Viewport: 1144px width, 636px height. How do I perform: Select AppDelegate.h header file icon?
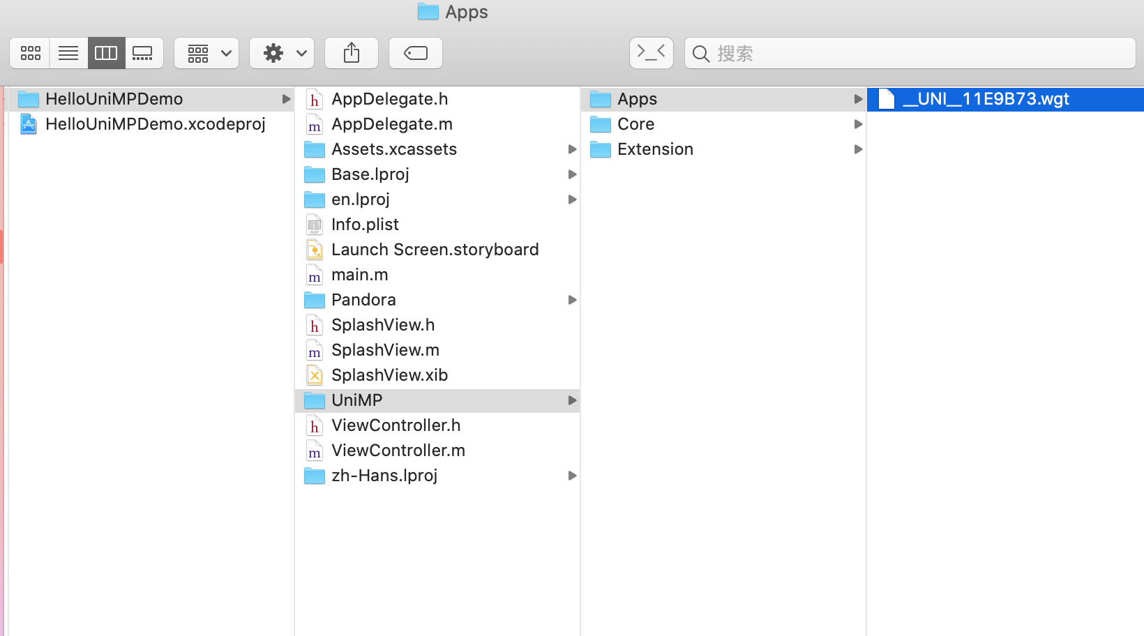[x=315, y=99]
